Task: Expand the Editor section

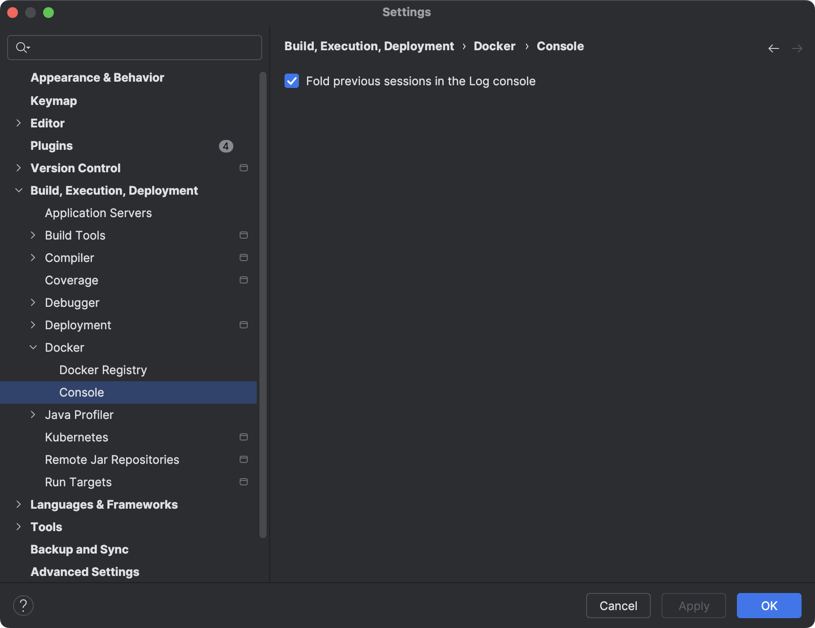Action: (18, 123)
